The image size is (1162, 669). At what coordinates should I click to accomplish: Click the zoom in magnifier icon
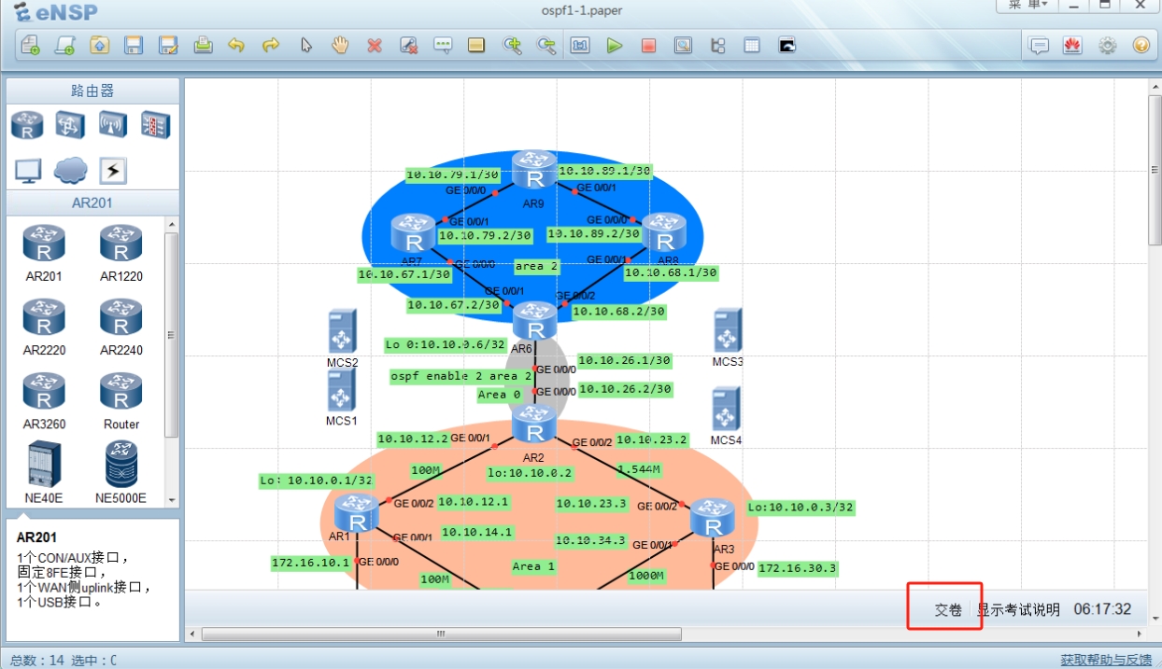[x=512, y=45]
